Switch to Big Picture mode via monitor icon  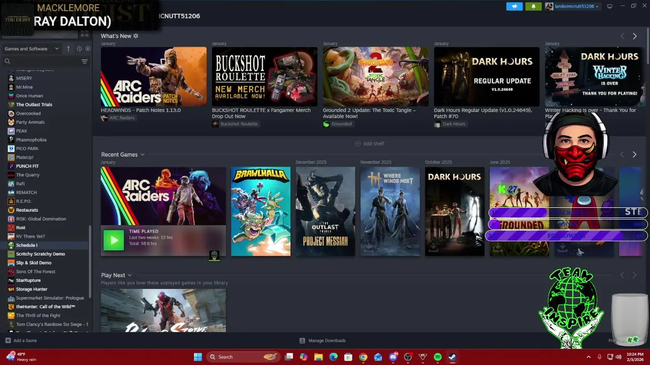pyautogui.click(x=609, y=6)
